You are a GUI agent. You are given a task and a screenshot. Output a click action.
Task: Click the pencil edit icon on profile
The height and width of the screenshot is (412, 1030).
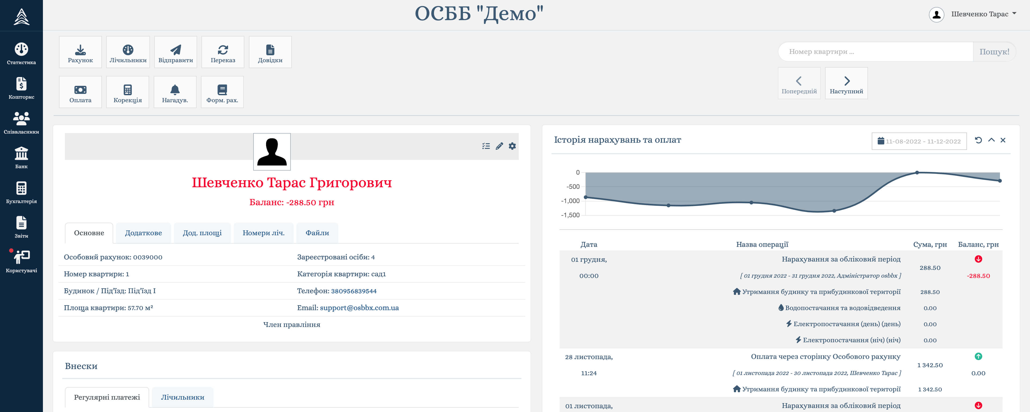[x=499, y=146]
